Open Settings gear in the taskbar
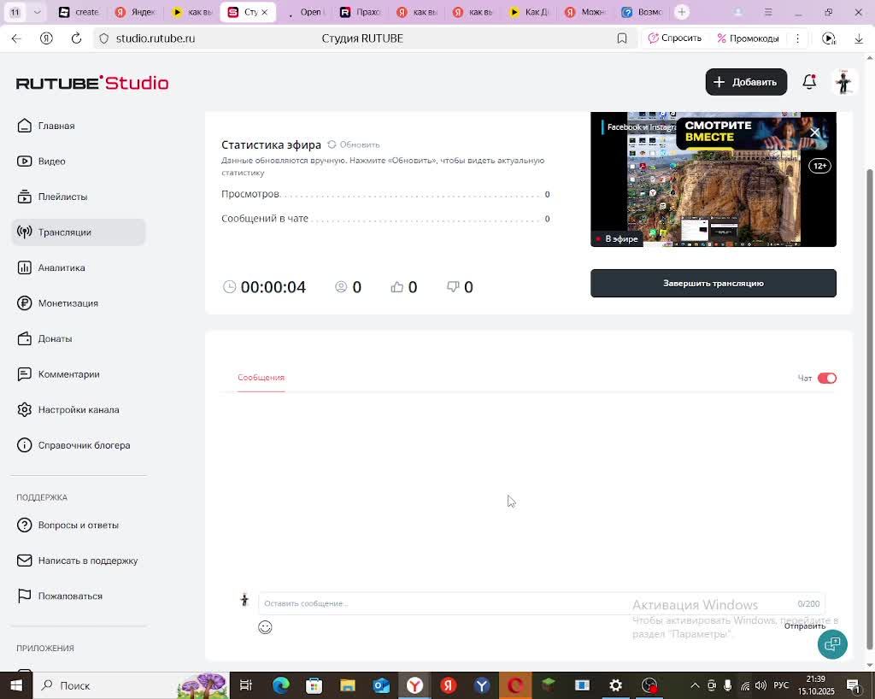875x699 pixels. 615,685
